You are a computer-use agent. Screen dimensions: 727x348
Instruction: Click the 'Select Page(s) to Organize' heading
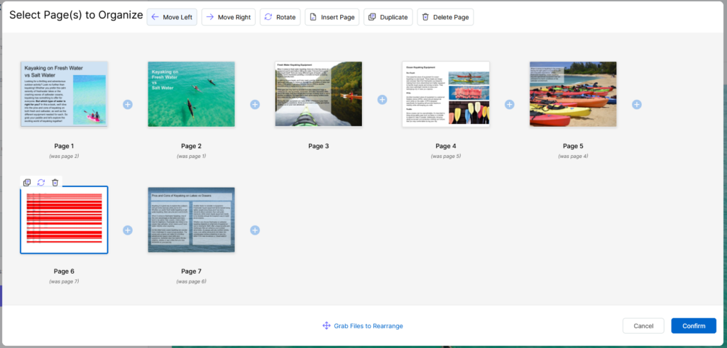click(x=76, y=16)
